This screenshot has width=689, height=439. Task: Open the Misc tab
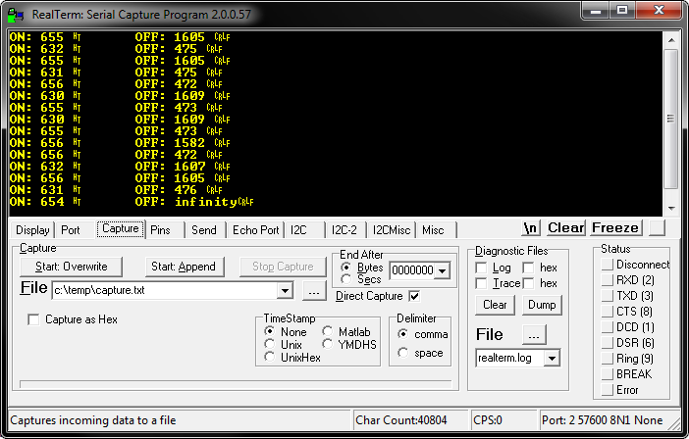tap(433, 230)
